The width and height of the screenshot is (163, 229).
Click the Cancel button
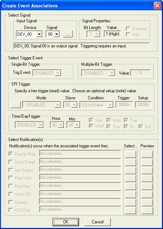pyautogui.click(x=97, y=222)
